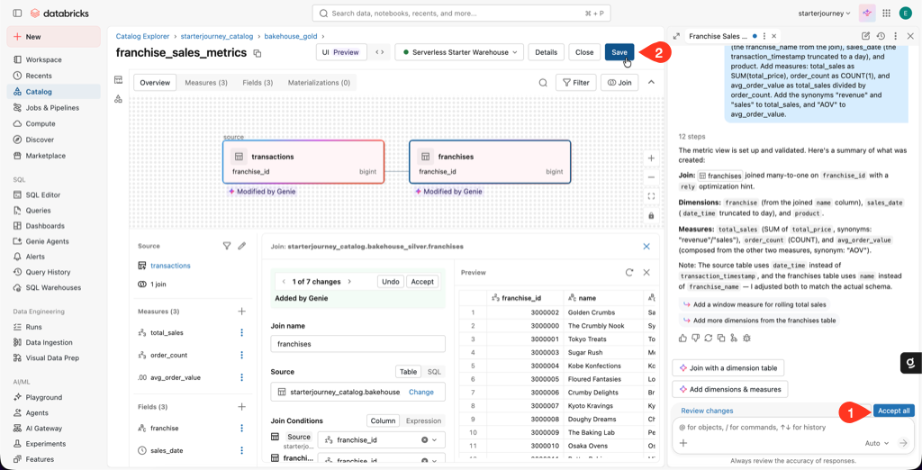Refresh the preview table

point(629,272)
